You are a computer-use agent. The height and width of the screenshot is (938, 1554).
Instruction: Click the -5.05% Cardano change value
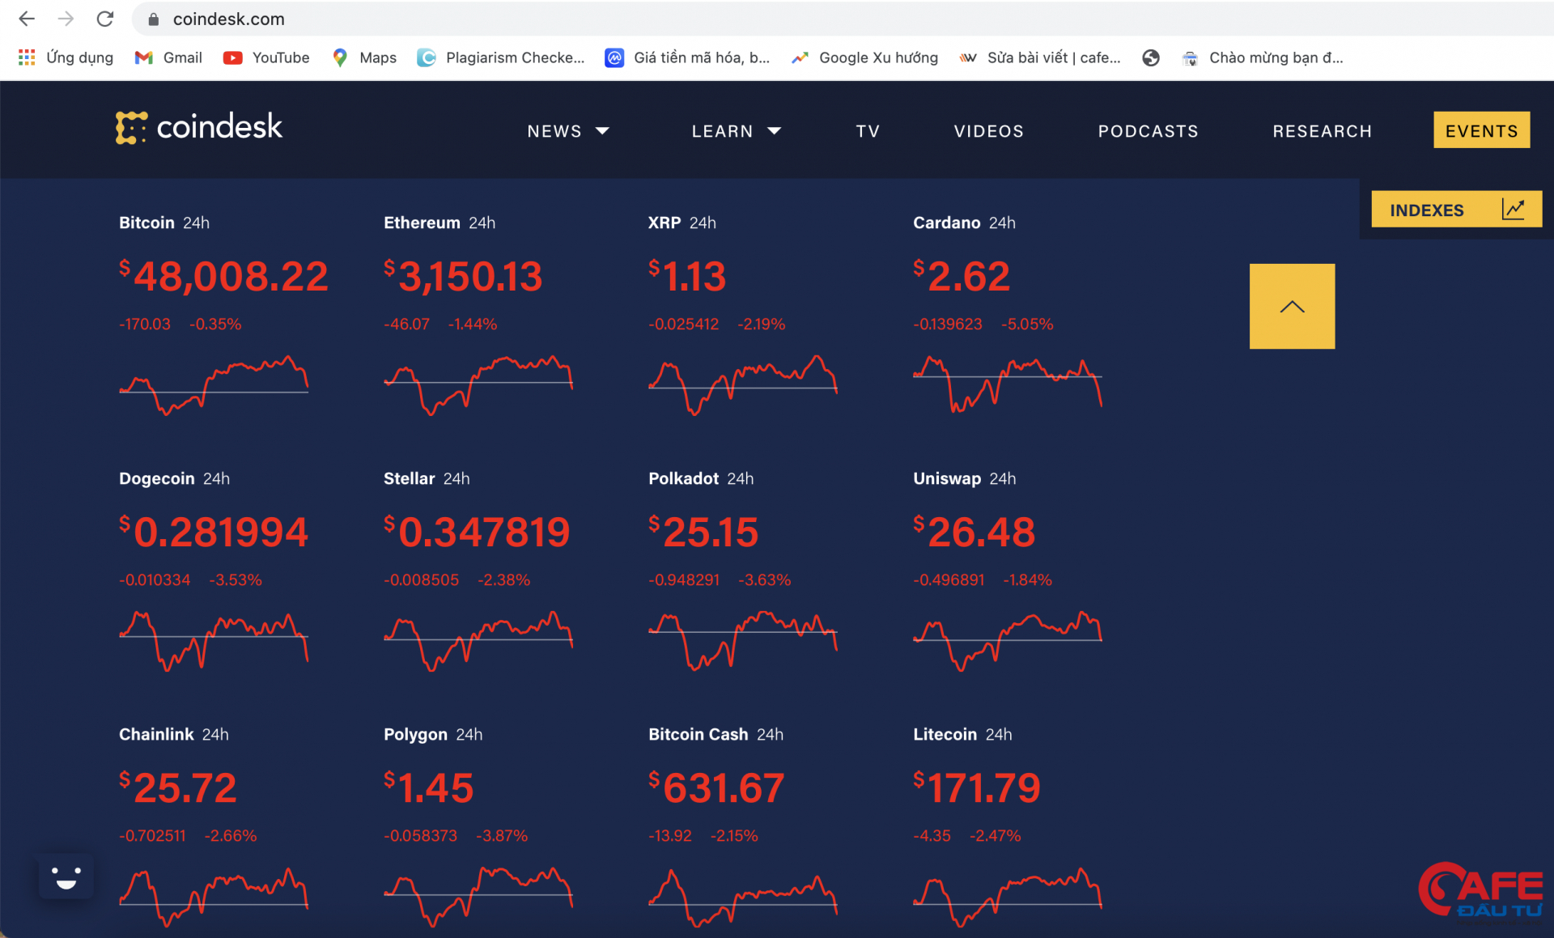(x=1027, y=324)
